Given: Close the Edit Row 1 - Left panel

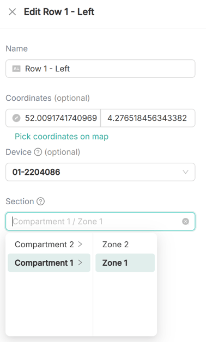Looking at the screenshot, I should point(13,12).
